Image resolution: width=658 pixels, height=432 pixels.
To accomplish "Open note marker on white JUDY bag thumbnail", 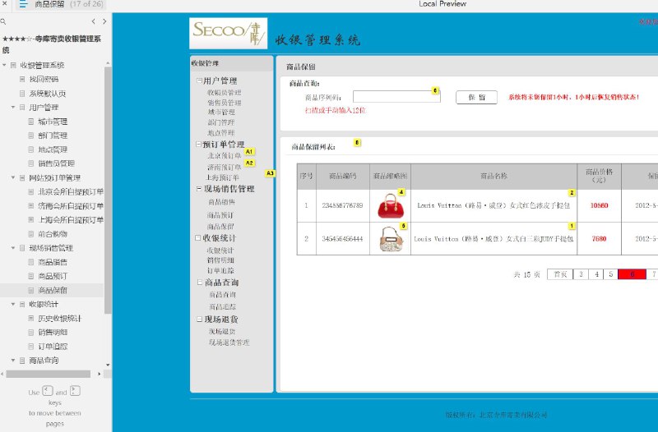I will (x=403, y=226).
